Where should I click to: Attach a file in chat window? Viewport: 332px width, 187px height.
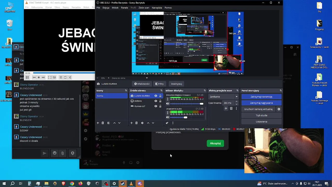coord(63,153)
